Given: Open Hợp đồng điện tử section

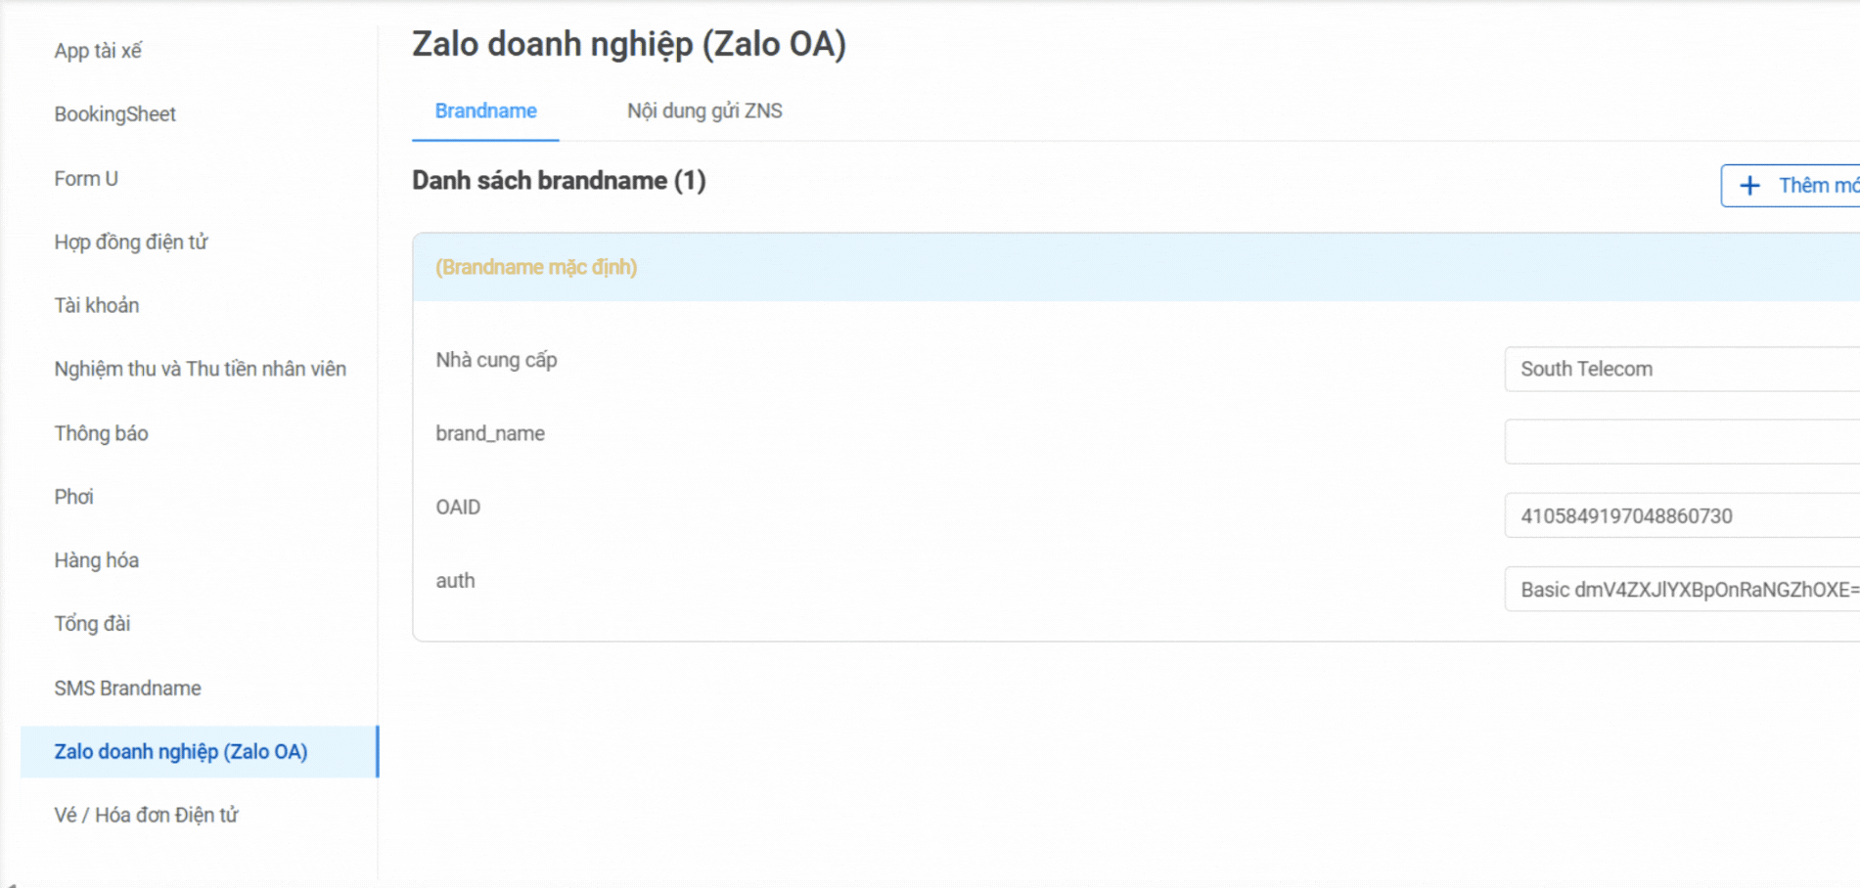Looking at the screenshot, I should point(131,243).
